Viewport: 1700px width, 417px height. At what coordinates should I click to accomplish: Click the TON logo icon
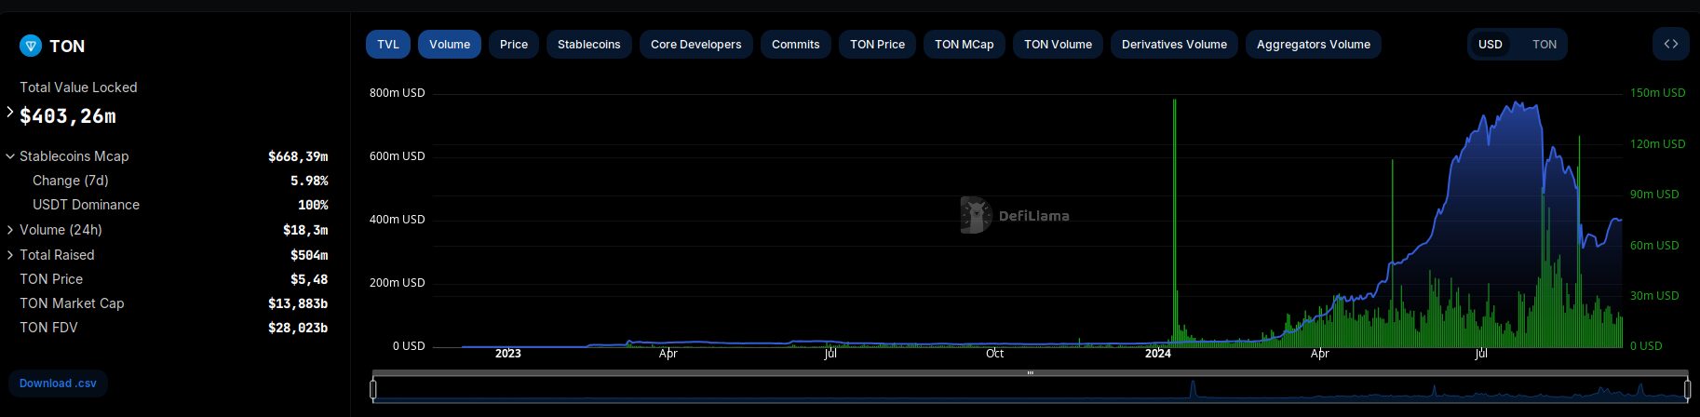click(x=31, y=46)
